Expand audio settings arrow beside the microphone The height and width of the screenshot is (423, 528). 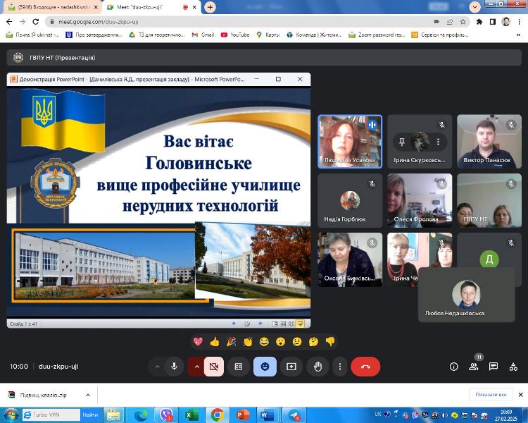(157, 367)
